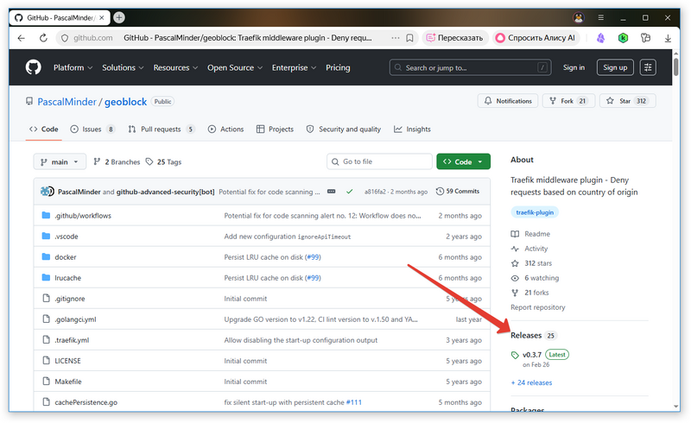691x423 pixels.
Task: Open the docker folder
Action: click(x=66, y=257)
